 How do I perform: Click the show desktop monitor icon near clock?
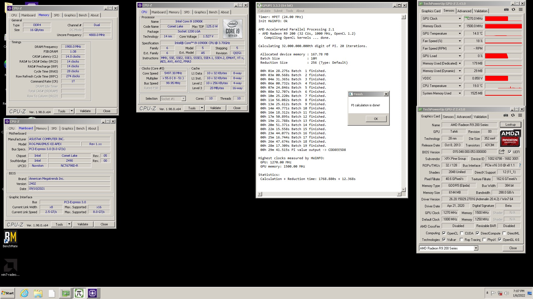[530, 293]
